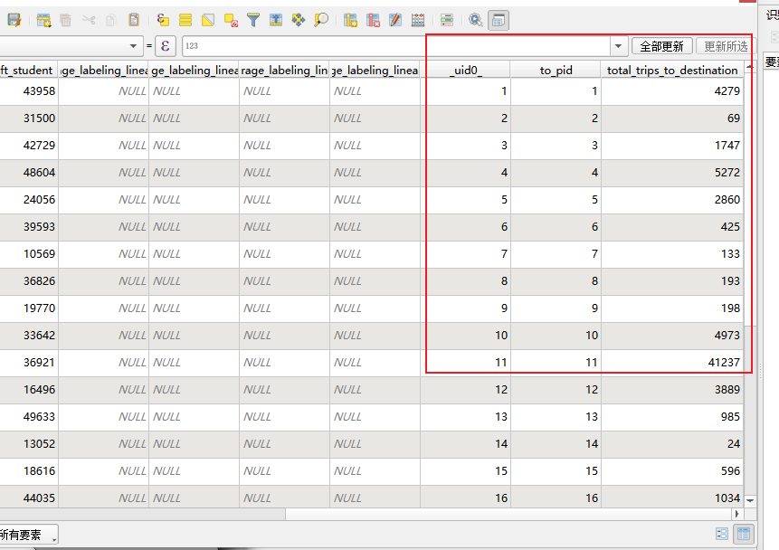Click the Add feature icon
This screenshot has width=779, height=550.
[43, 20]
